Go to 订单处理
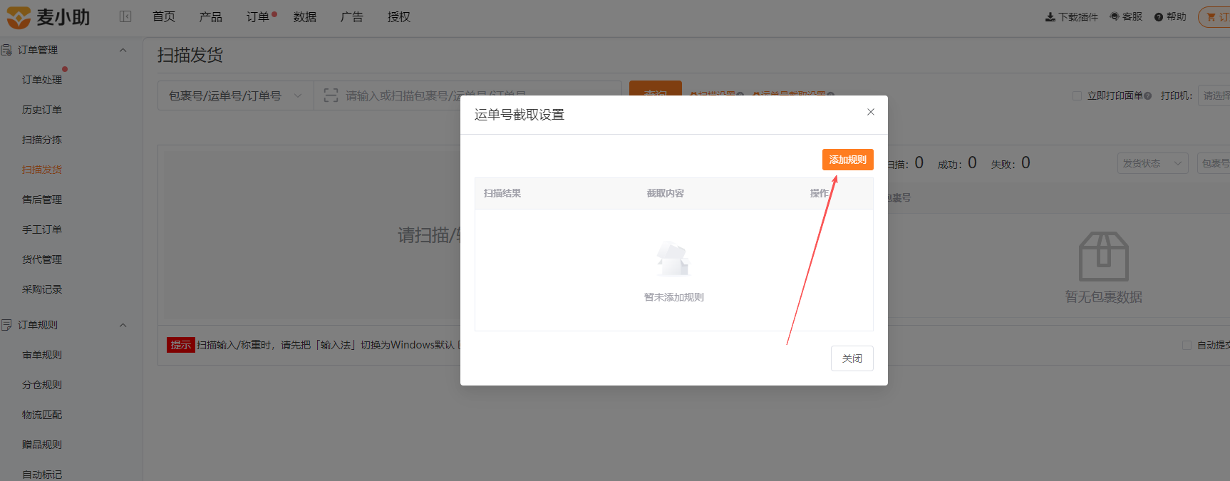Viewport: 1230px width, 481px height. (42, 80)
